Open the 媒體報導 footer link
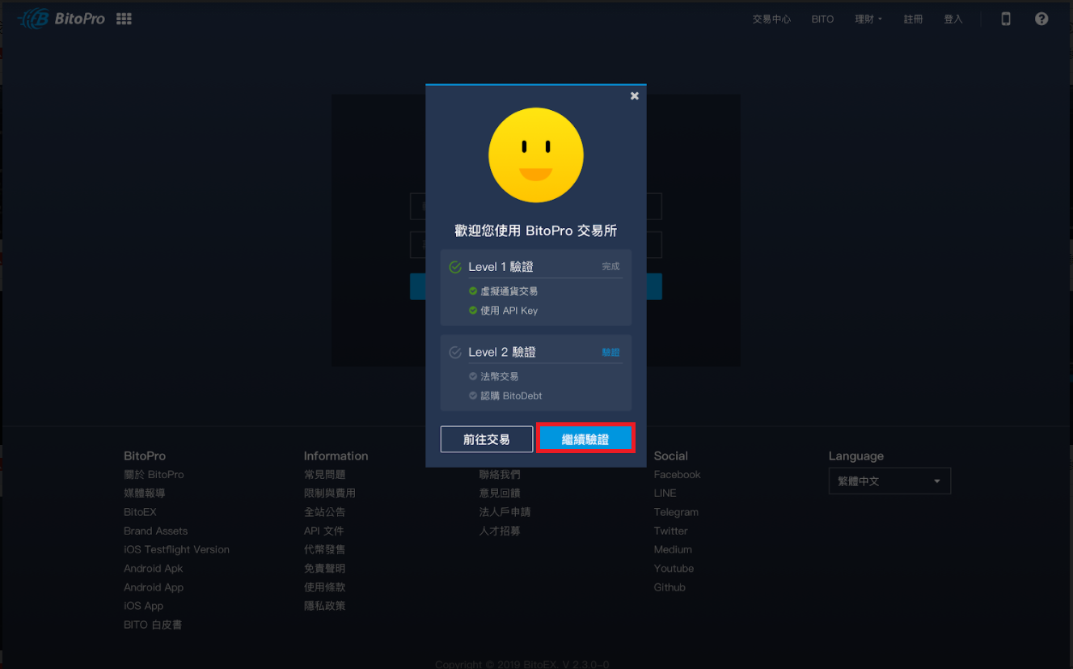Viewport: 1073px width, 669px height. point(144,493)
